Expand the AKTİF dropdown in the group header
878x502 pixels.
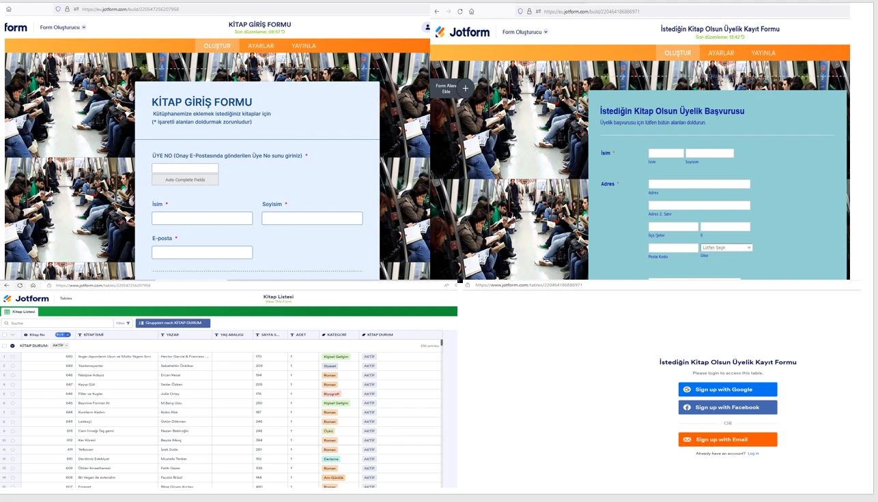coord(59,345)
